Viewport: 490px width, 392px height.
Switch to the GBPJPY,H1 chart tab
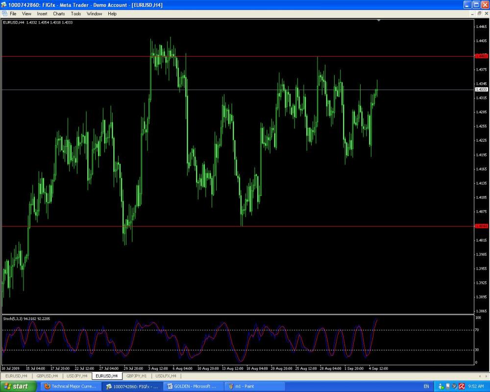pyautogui.click(x=136, y=376)
